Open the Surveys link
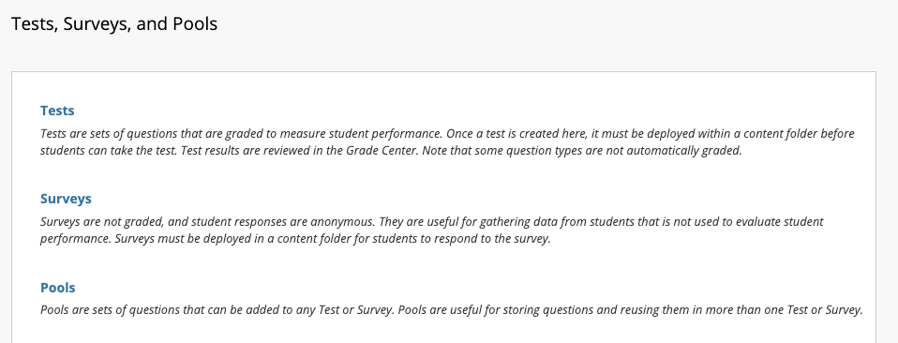 coord(66,199)
